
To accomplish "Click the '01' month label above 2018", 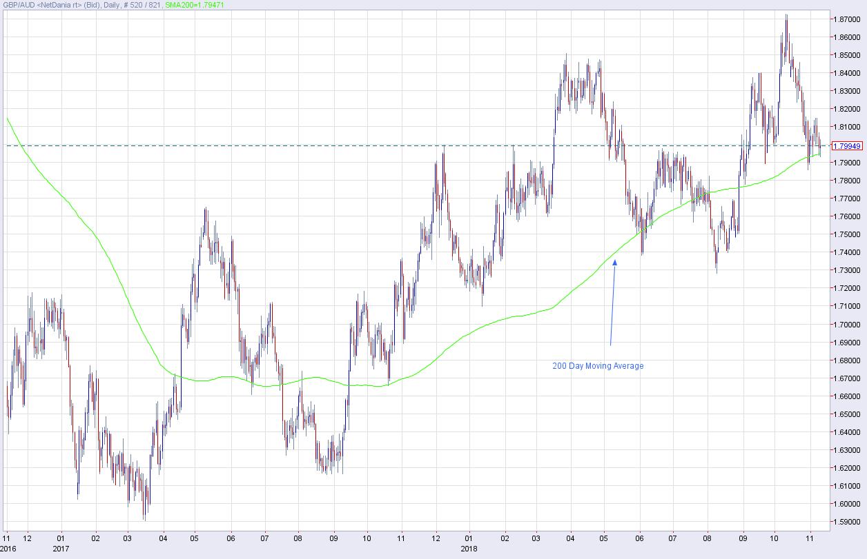I will point(468,538).
